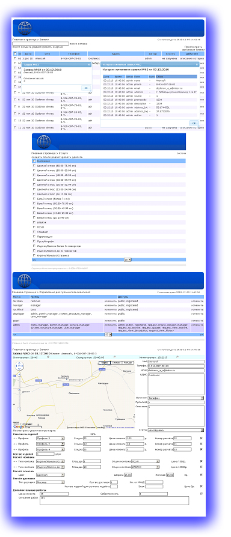Open the Источник dropdown showing Телефон
This screenshot has height=537, width=231.
pos(176,398)
